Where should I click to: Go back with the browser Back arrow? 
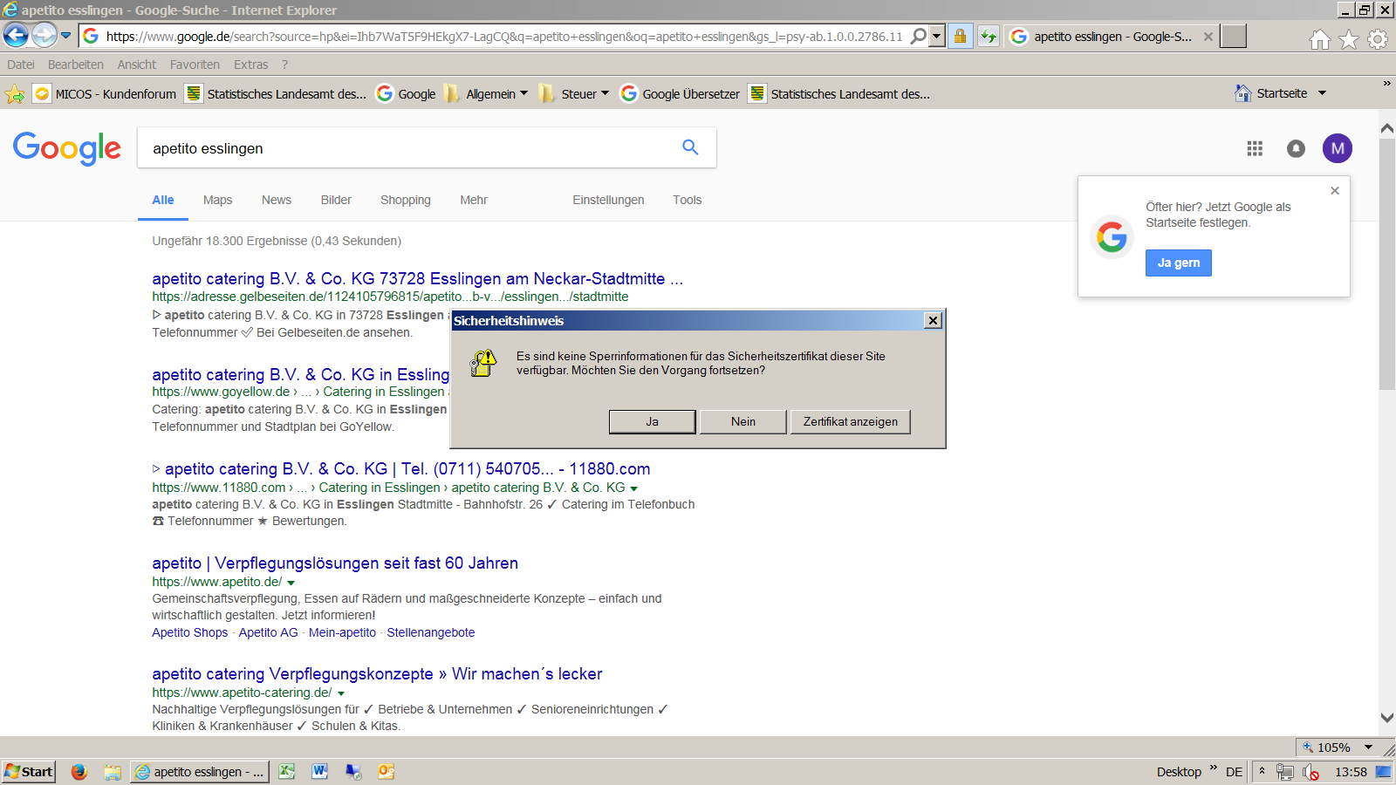coord(16,35)
